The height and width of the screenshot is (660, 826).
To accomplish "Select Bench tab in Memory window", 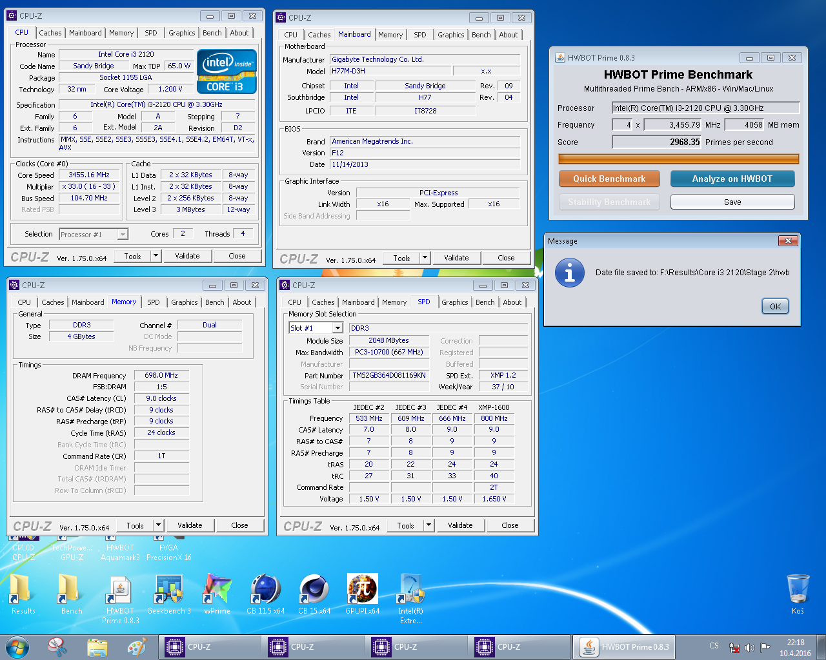I will [x=214, y=302].
